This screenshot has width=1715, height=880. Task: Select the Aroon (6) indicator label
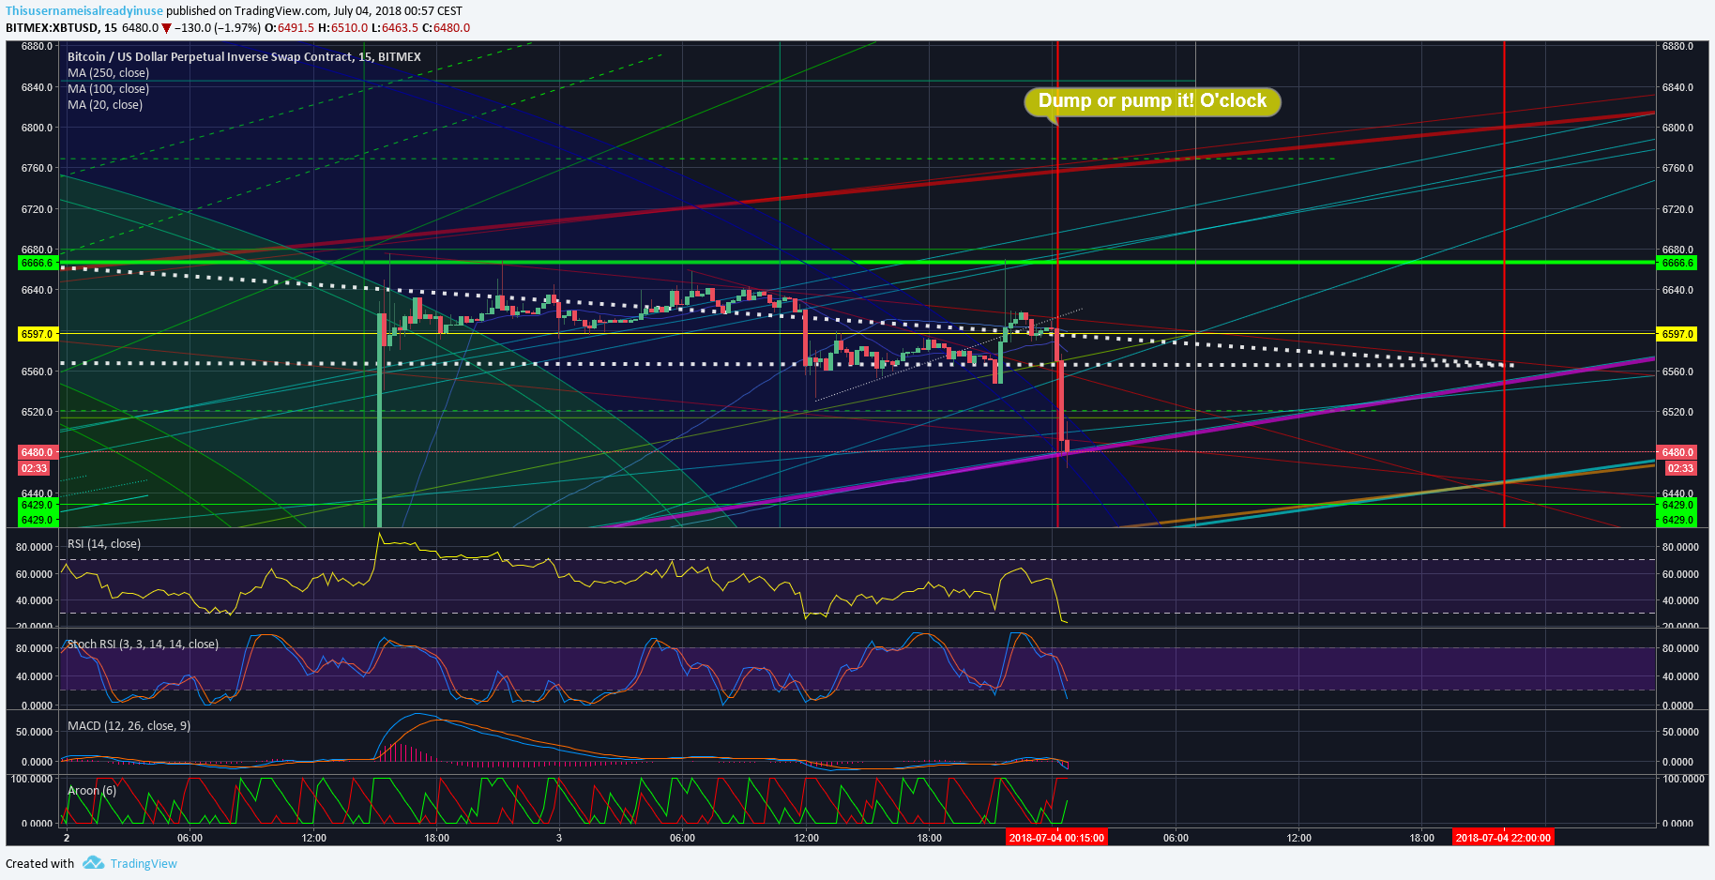[x=92, y=791]
